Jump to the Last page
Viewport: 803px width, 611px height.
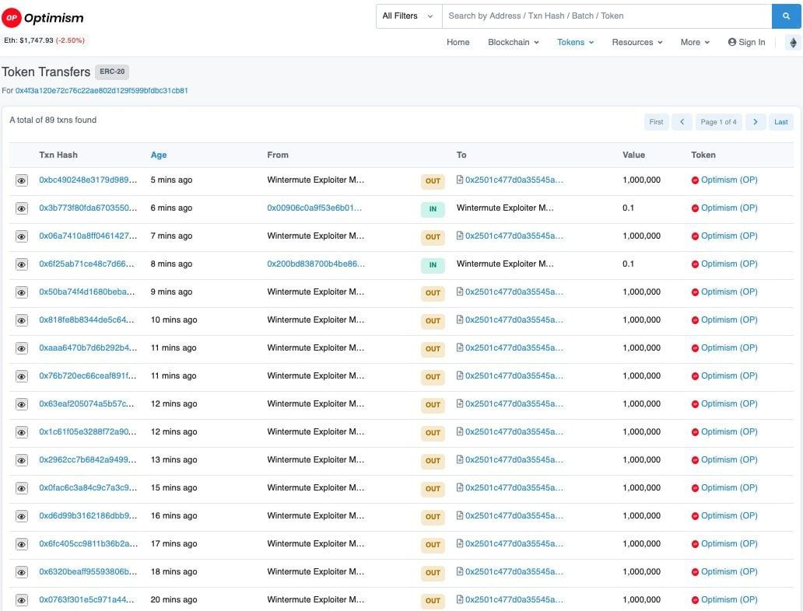point(780,122)
